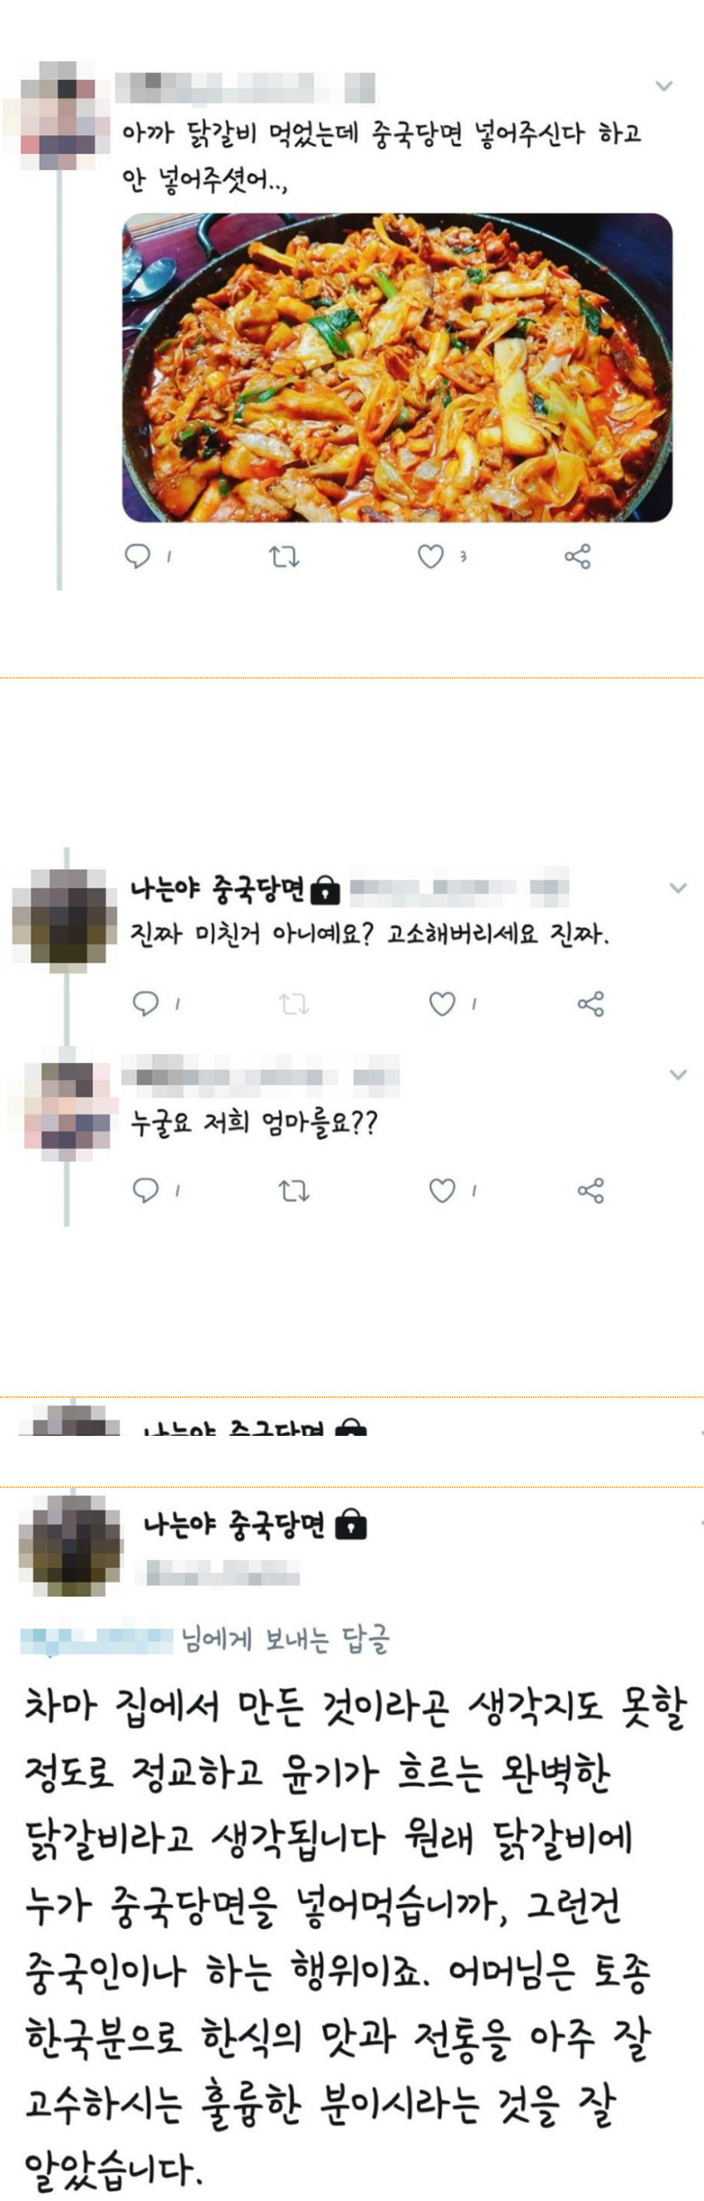Reply to the '고소해버리세요' tweet

[x=146, y=1003]
